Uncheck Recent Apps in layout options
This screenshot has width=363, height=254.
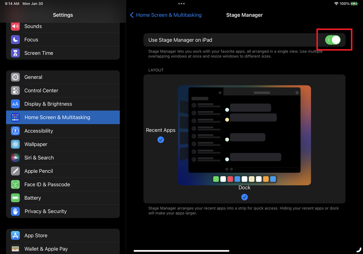161,140
